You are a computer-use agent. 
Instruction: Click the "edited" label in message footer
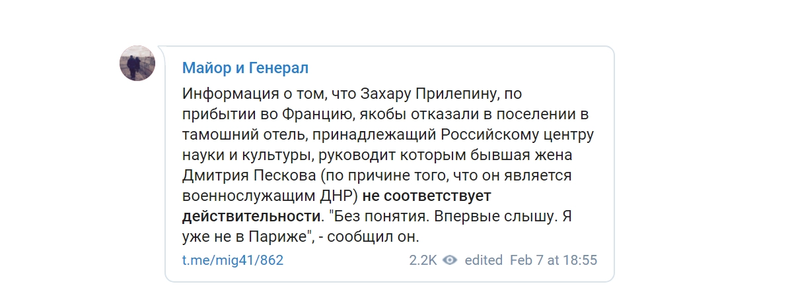pyautogui.click(x=484, y=260)
